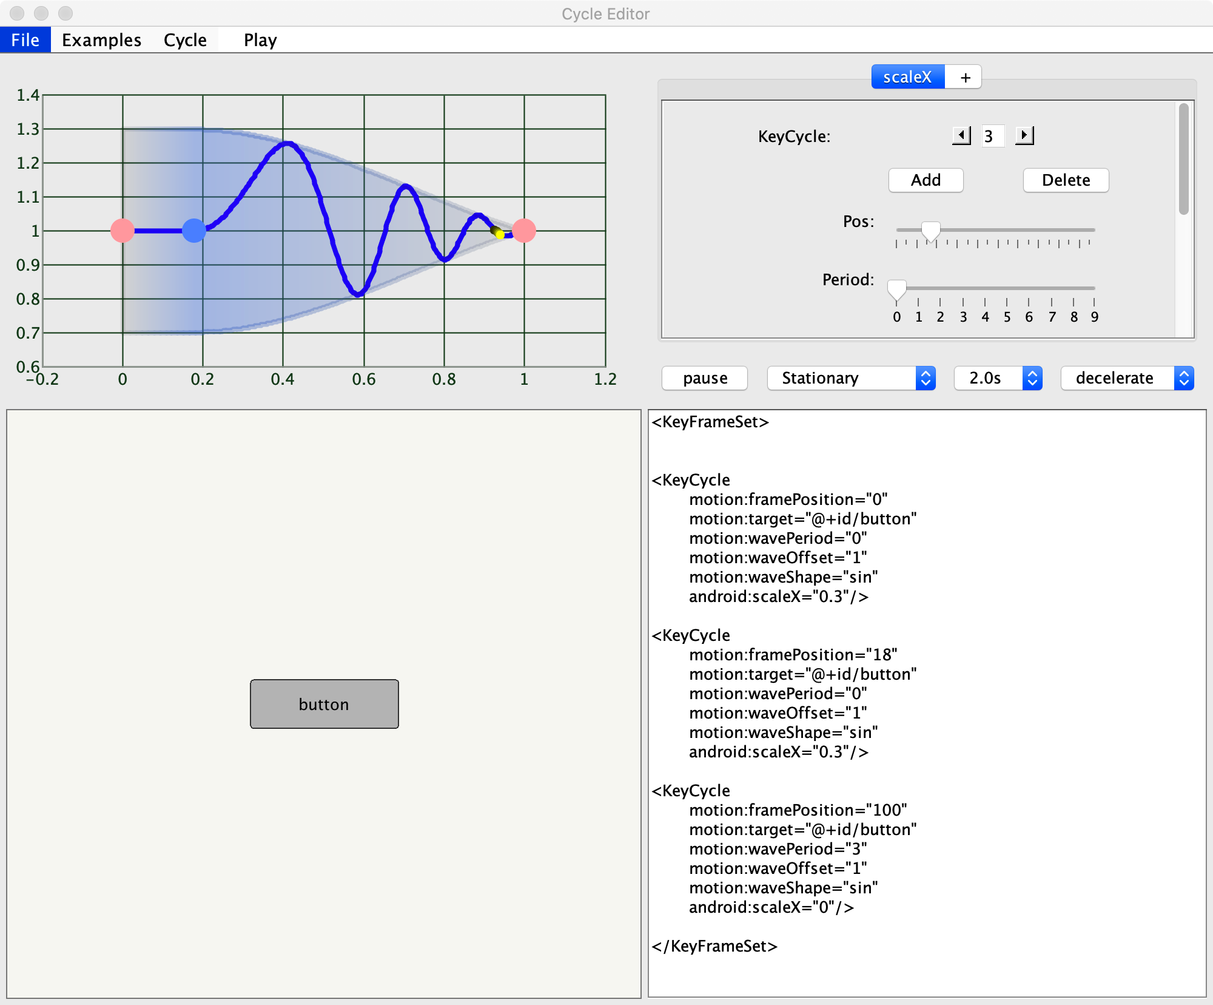Click the KeyCycle number field

[x=993, y=136]
